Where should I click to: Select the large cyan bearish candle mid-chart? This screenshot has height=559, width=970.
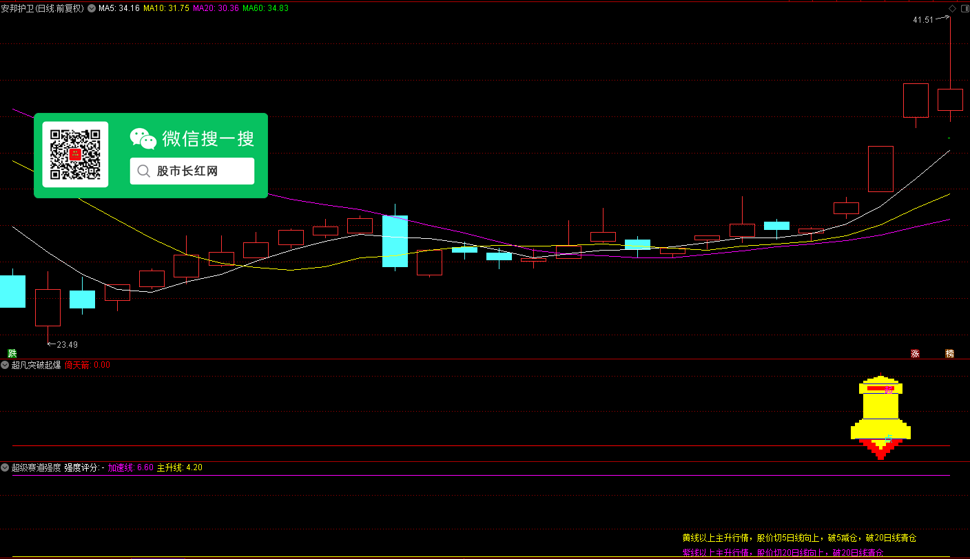coord(395,241)
